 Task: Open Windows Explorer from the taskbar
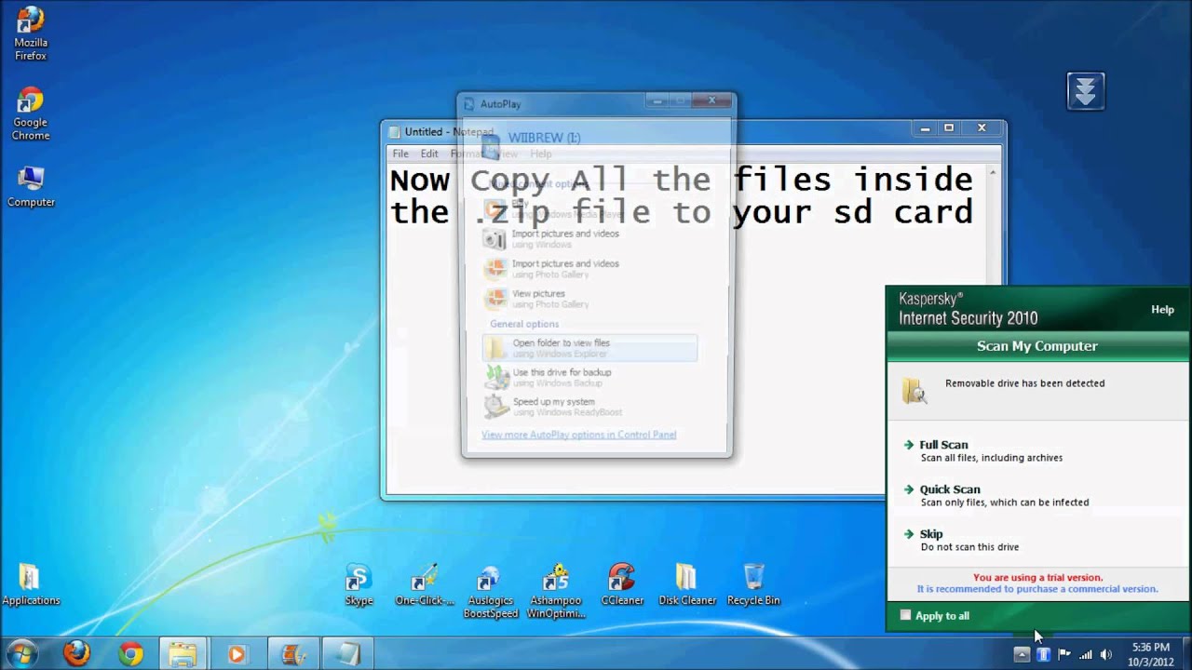tap(183, 654)
